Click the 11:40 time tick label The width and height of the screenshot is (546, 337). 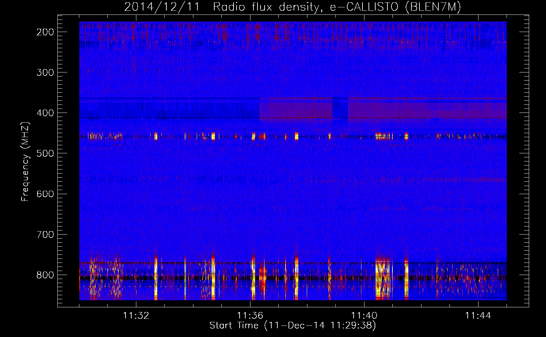pos(364,316)
